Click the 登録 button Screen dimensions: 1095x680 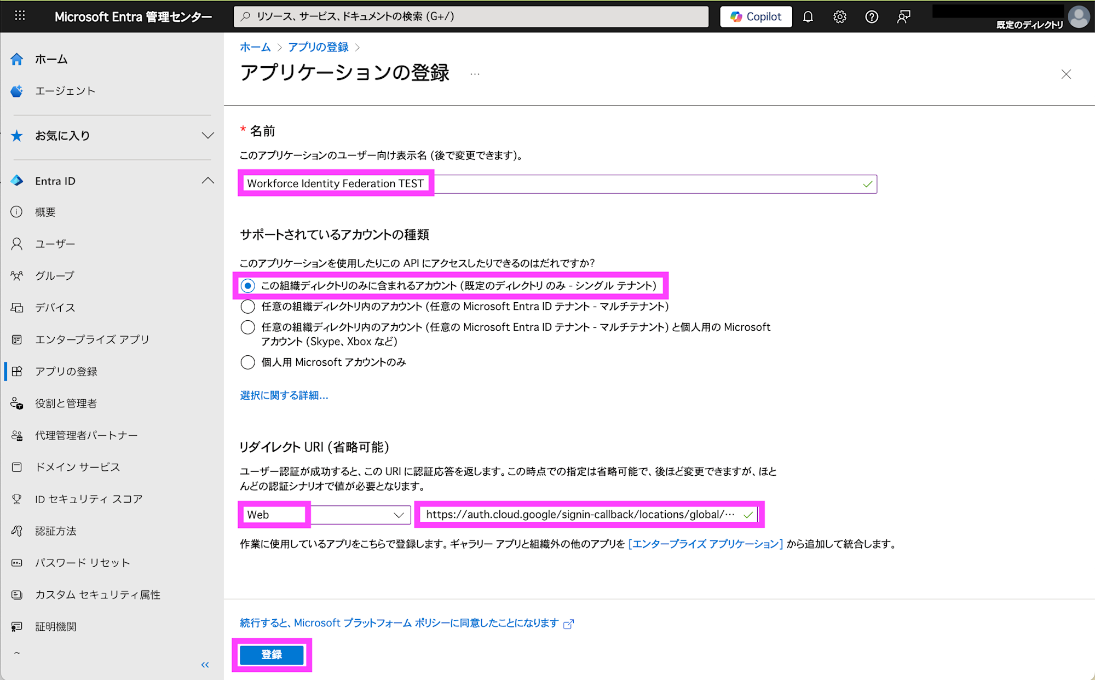tap(272, 655)
